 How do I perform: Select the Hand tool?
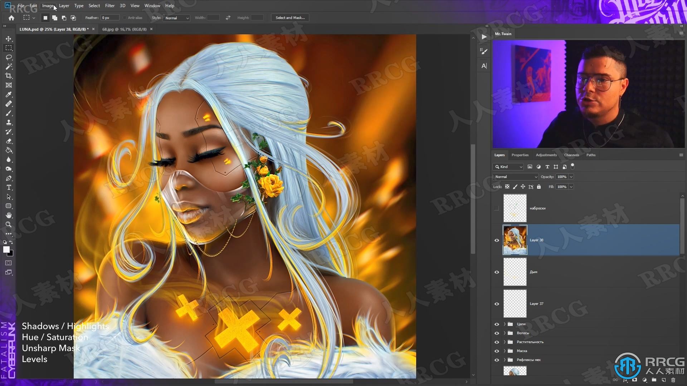point(9,215)
